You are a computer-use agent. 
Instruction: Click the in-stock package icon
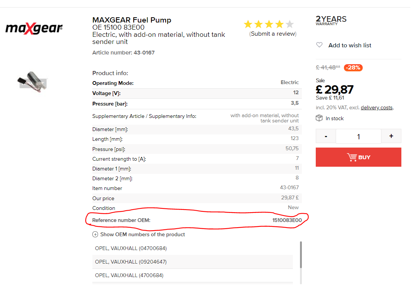point(319,118)
